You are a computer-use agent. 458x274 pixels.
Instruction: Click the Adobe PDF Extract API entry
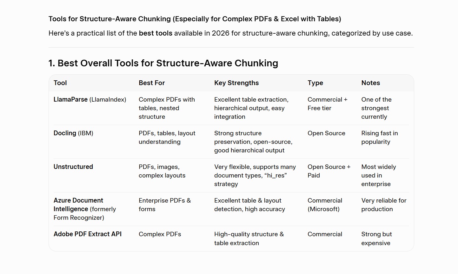pyautogui.click(x=88, y=234)
